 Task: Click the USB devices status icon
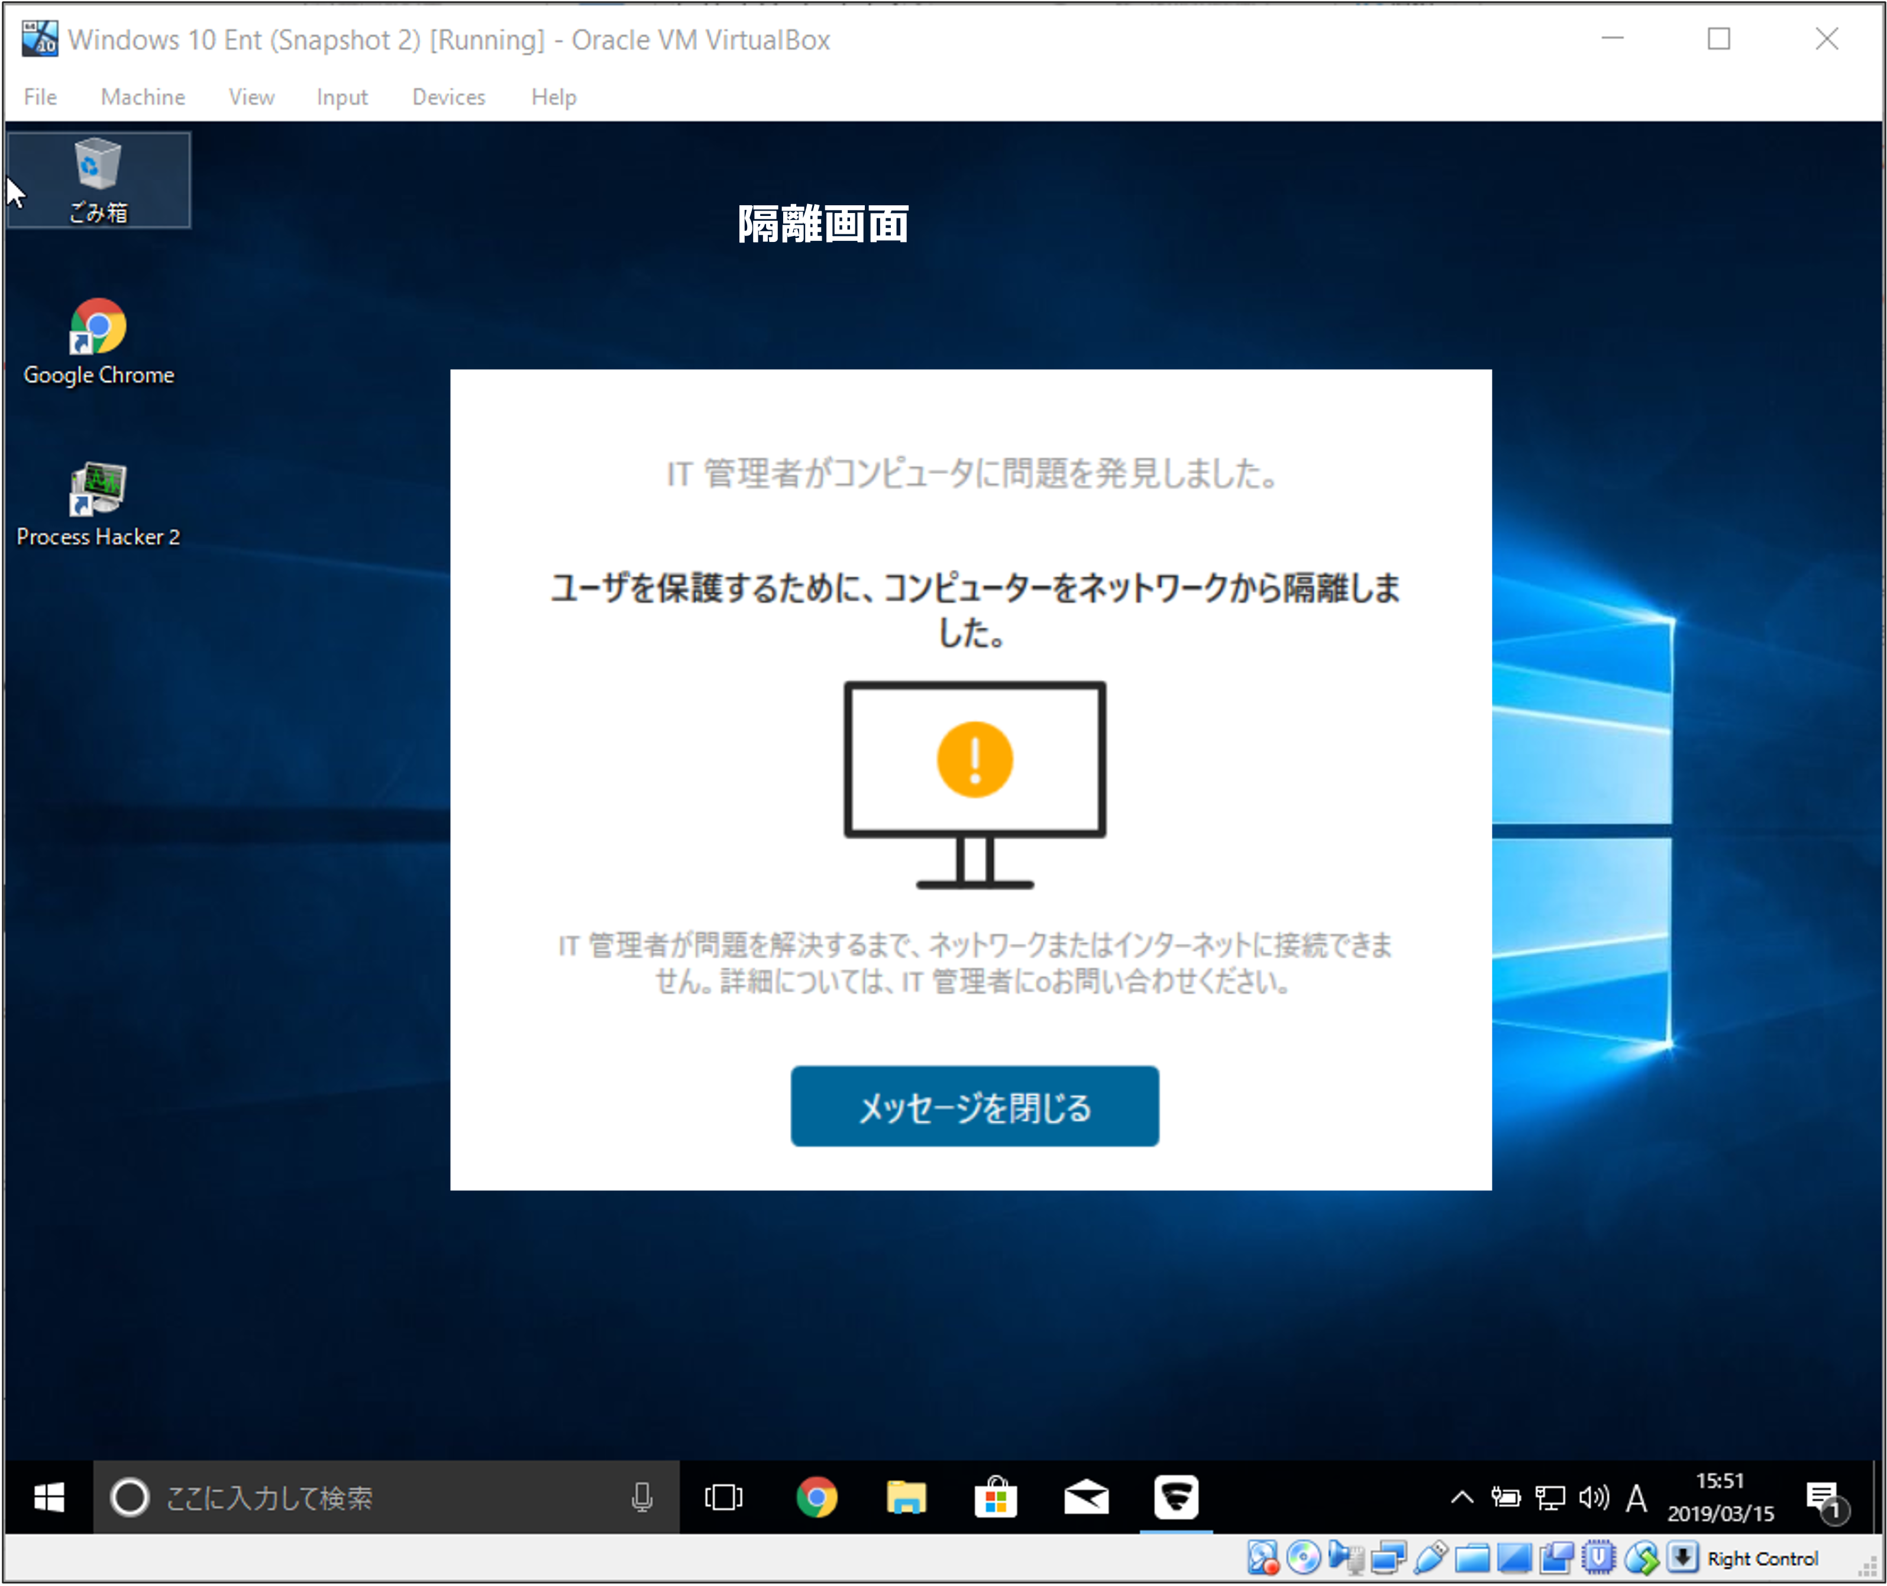[1430, 1558]
